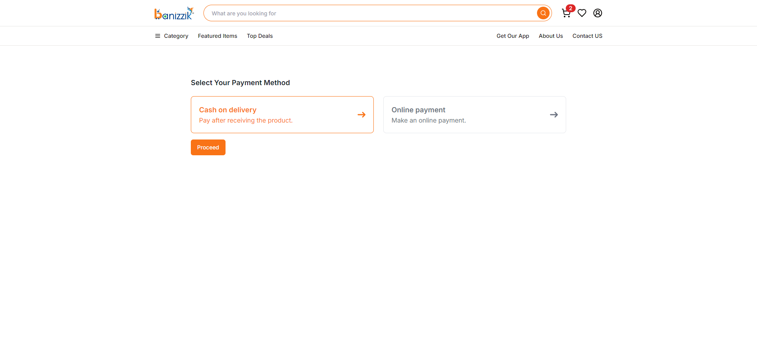Screen dimensions: 757x359
Task: Click the Proceed button
Action: (x=208, y=147)
